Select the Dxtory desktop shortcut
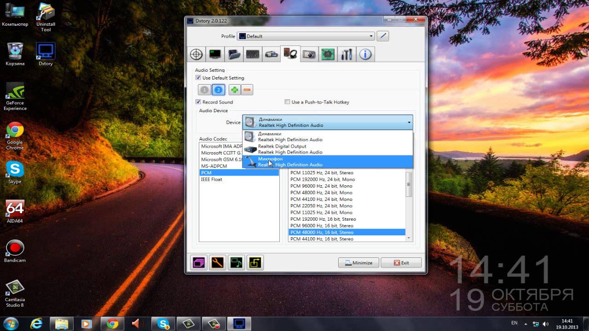589x331 pixels. (46, 54)
